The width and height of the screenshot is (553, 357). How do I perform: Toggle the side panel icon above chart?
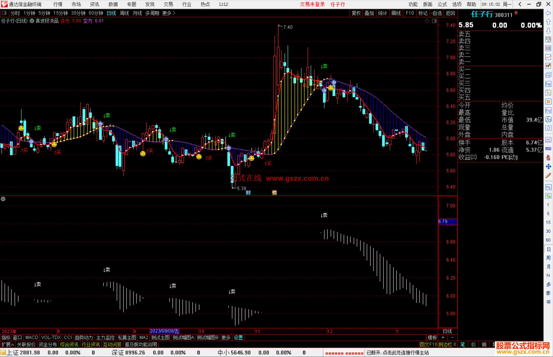(x=434, y=21)
